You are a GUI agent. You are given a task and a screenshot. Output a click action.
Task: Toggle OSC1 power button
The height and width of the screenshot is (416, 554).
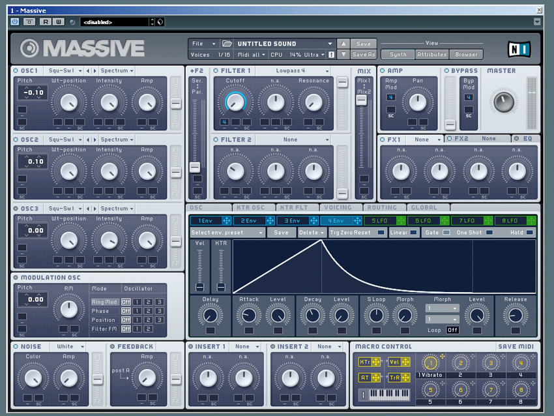pyautogui.click(x=16, y=70)
